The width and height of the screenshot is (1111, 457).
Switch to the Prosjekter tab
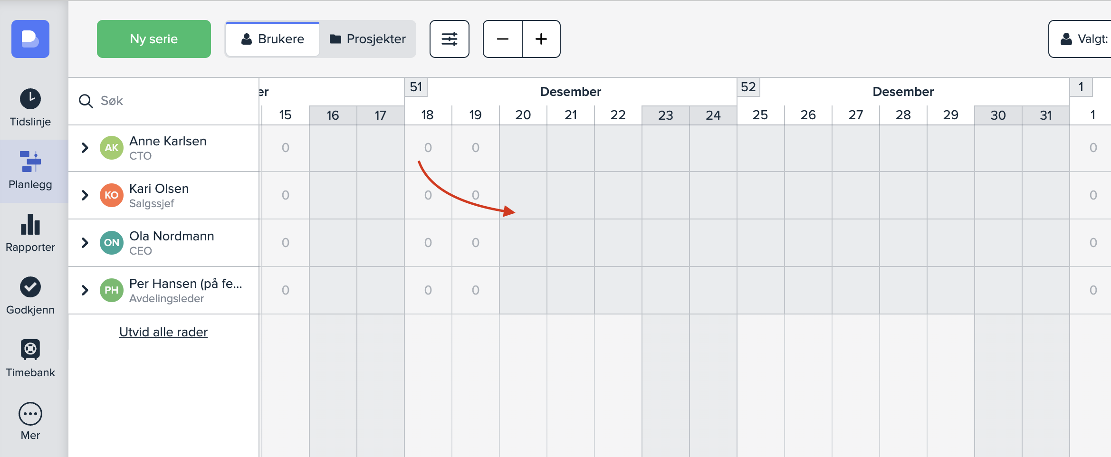[368, 39]
